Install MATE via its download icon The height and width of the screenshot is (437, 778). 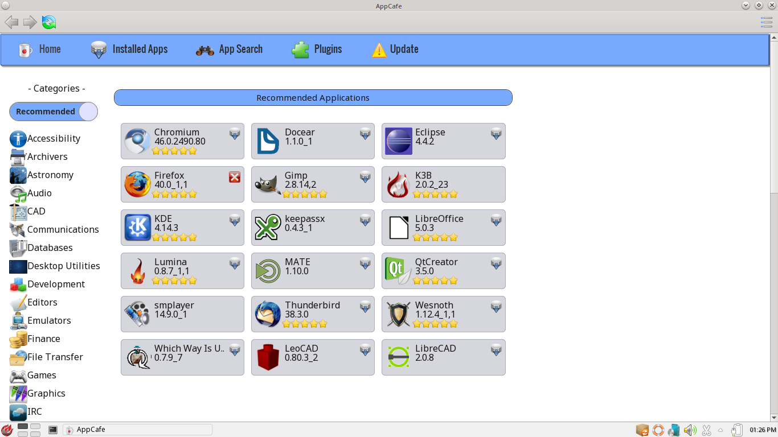(x=365, y=263)
